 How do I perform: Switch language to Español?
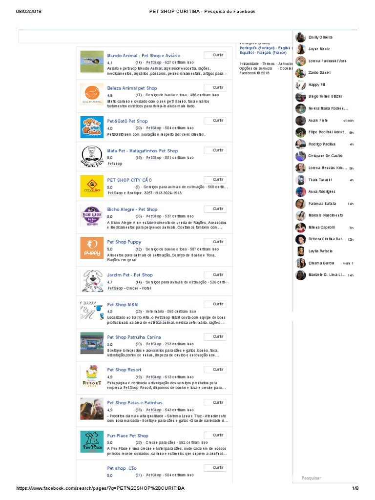[247, 53]
